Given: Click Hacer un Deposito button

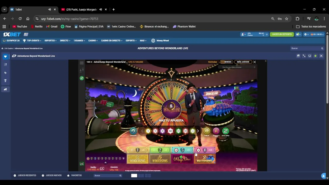Looking at the screenshot, I should coord(282,34).
